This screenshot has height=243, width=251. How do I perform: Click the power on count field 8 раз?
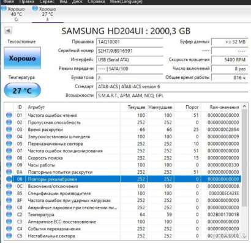click(x=230, y=69)
